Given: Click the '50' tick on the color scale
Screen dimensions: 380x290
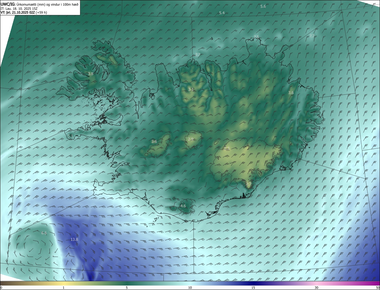Looking at the screenshot, I should point(378,288).
